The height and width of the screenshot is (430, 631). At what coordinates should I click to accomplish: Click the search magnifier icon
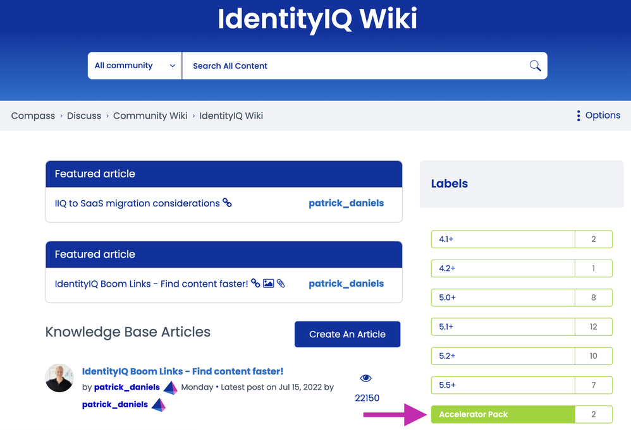(535, 66)
